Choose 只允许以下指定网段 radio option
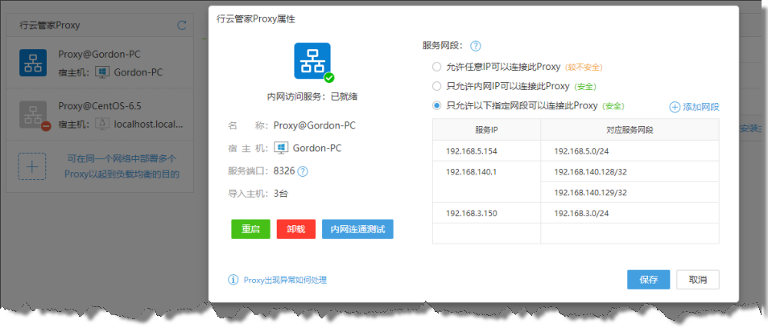Screen dimensions: 768x328 tap(436, 105)
